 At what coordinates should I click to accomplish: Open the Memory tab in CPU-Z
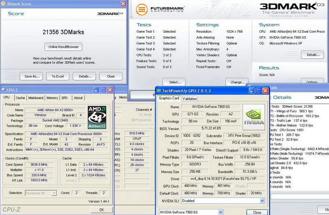[x=52, y=98]
